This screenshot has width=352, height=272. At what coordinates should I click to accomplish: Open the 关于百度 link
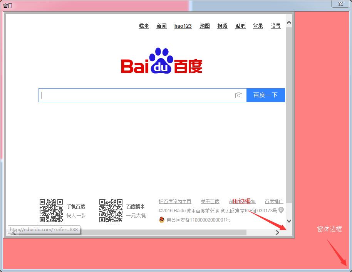click(210, 201)
